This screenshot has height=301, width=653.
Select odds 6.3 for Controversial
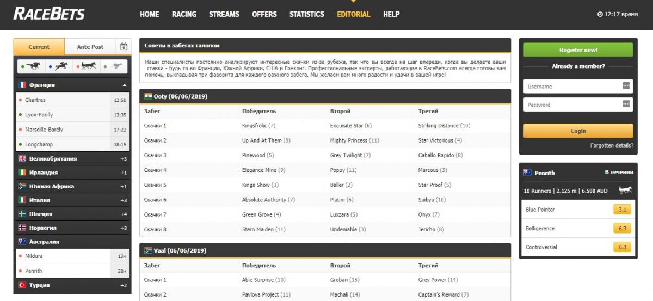pyautogui.click(x=621, y=247)
